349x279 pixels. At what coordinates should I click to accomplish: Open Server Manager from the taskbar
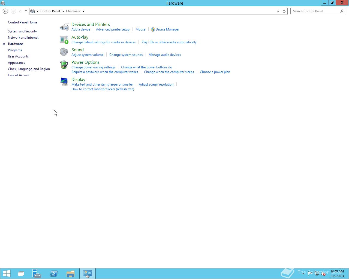point(37,274)
